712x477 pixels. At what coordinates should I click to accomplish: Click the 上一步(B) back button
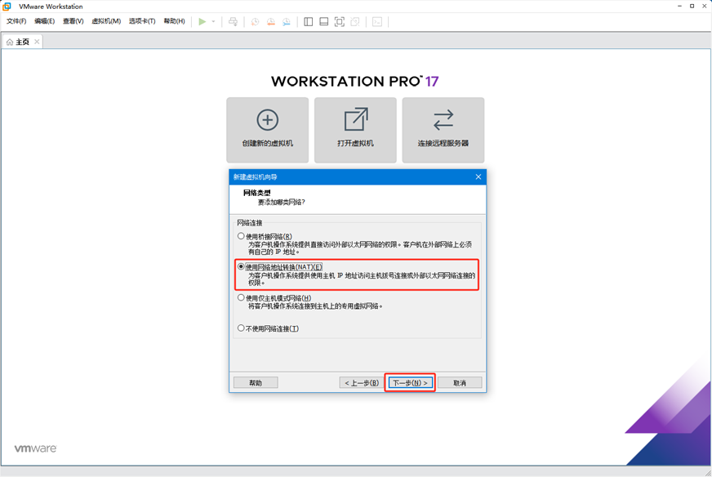362,383
